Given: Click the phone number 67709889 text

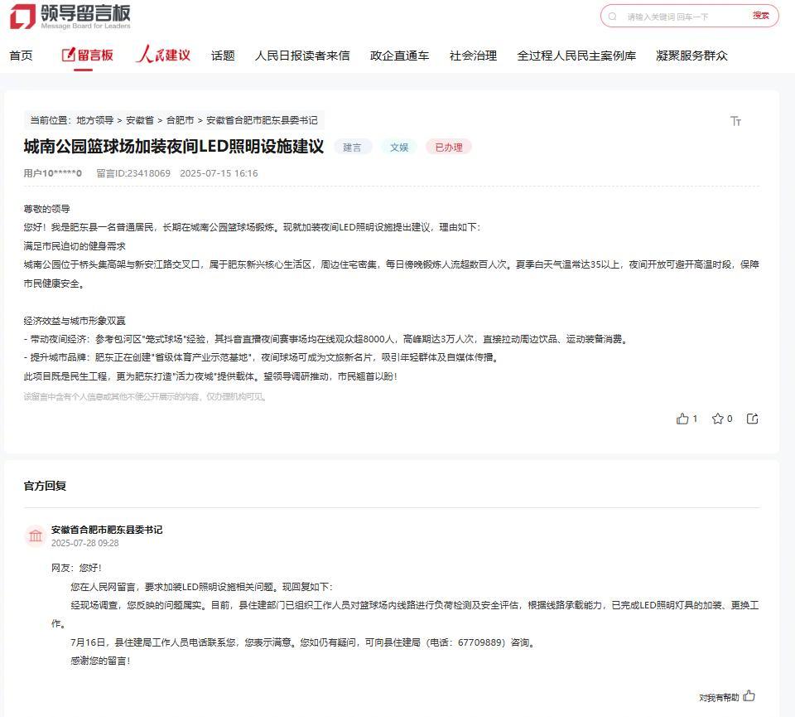Looking at the screenshot, I should coord(480,642).
